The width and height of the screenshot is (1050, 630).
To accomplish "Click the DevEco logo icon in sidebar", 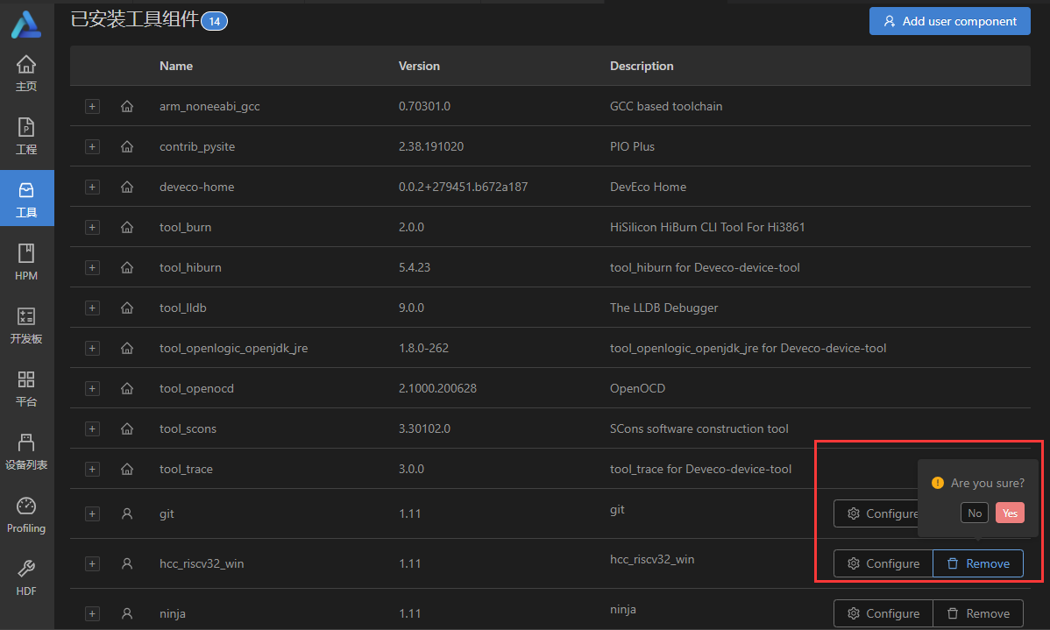I will point(26,25).
